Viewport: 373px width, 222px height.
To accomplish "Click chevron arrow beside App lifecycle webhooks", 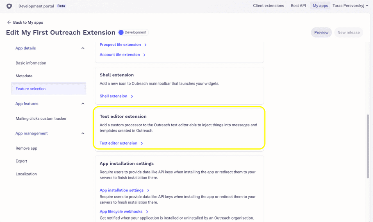I will click(x=147, y=211).
